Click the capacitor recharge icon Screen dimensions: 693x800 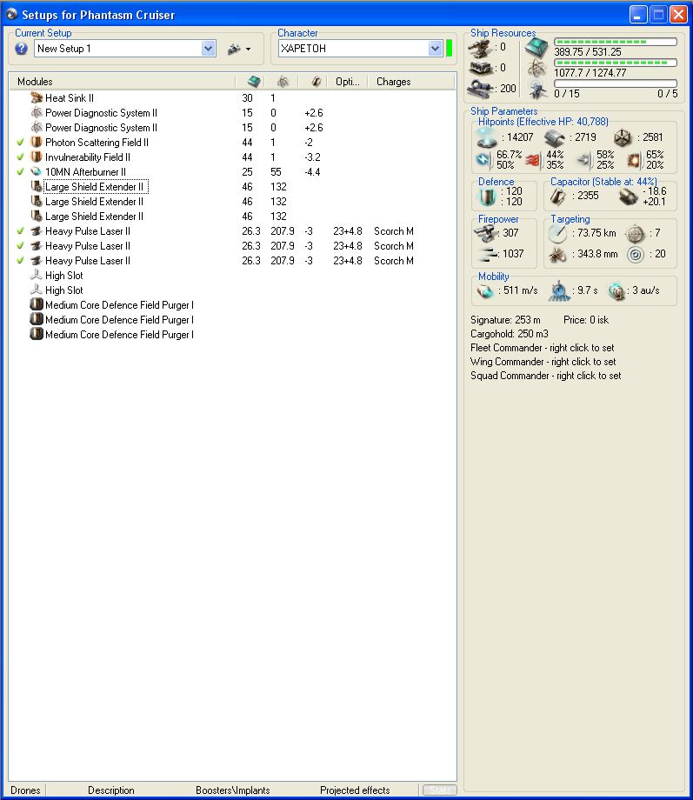(628, 197)
